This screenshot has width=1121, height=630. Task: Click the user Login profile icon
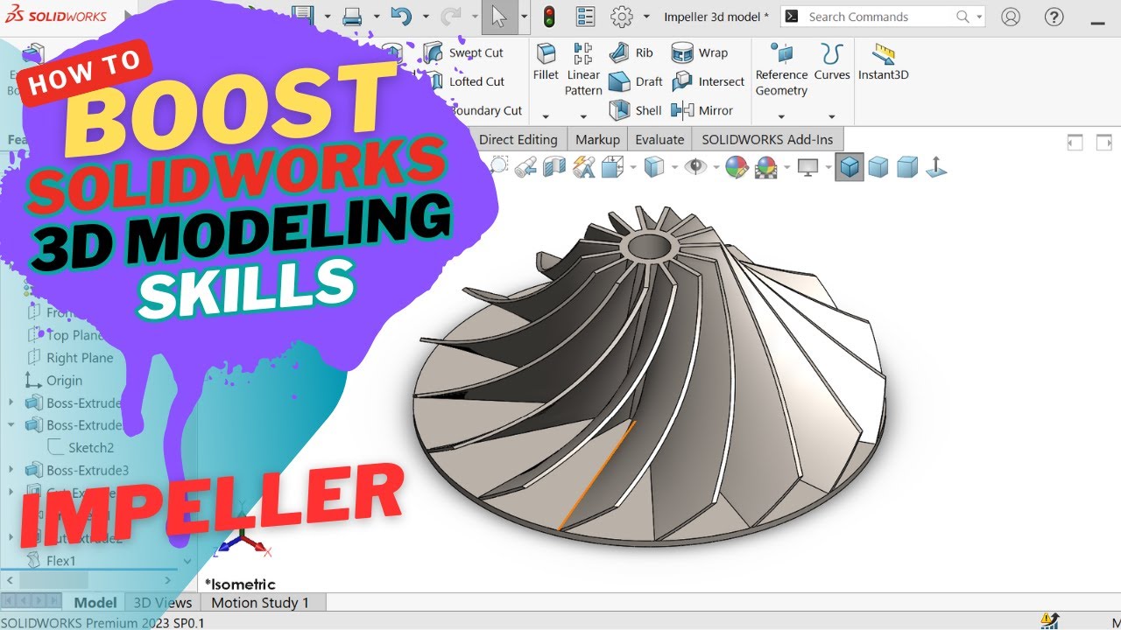point(1011,17)
